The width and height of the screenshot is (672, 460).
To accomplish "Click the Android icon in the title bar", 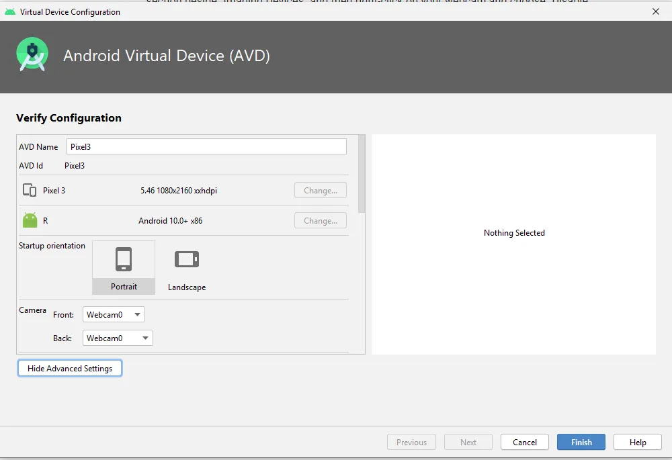I will pos(10,11).
